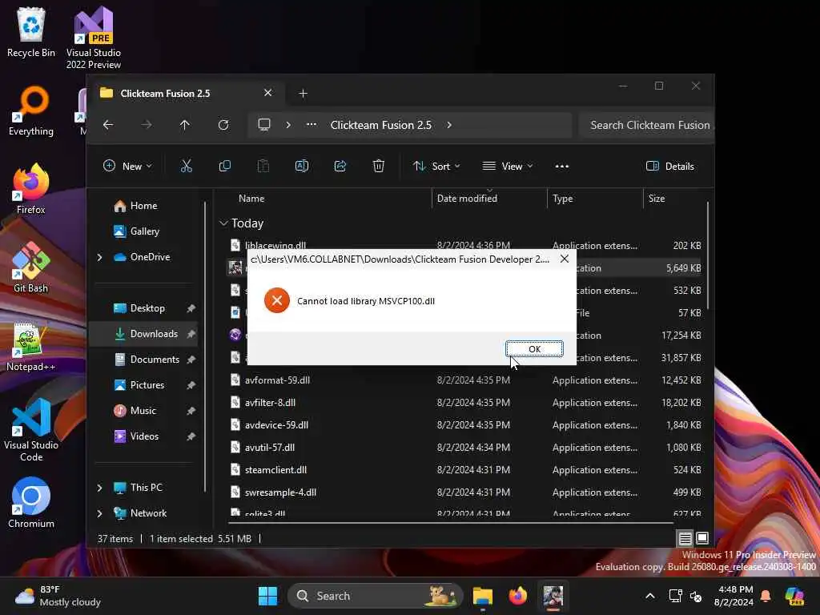The height and width of the screenshot is (615, 820).
Task: Select the Clickteam Fusion 2.5 tab
Action: pyautogui.click(x=187, y=93)
